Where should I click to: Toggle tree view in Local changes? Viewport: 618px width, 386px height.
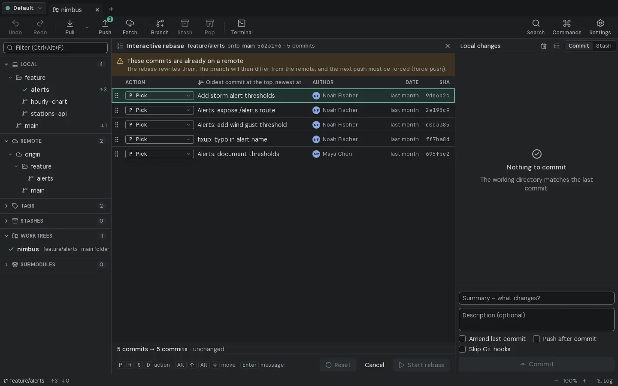pyautogui.click(x=557, y=46)
